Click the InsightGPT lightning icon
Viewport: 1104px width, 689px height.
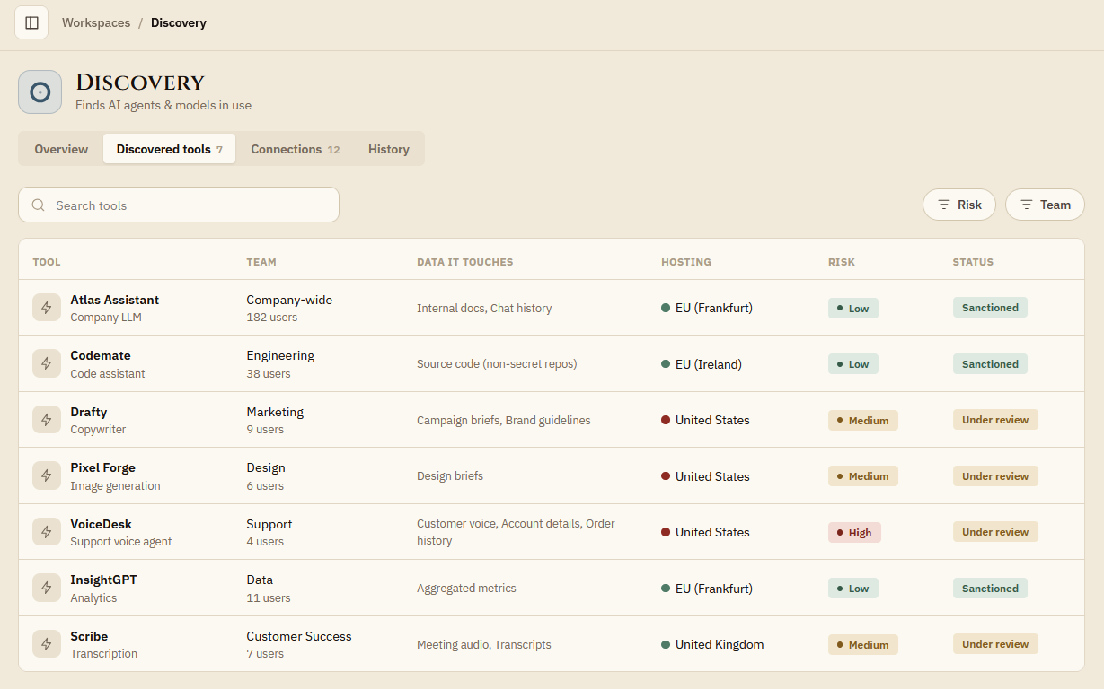[47, 589]
